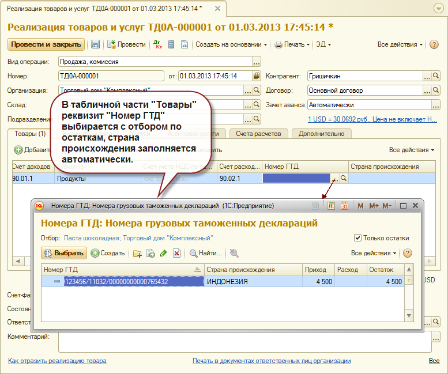Click the Номер input field with ТД0А-000001

(111, 76)
